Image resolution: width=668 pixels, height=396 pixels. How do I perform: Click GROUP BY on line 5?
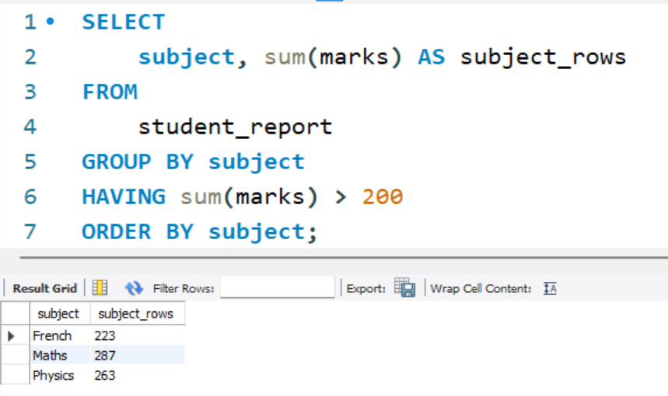coord(138,162)
